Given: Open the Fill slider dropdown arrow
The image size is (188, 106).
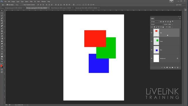Looking at the screenshot, I should coord(172,27).
